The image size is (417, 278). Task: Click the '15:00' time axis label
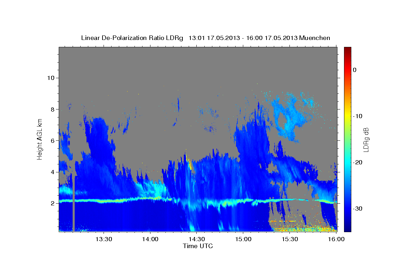tap(243, 240)
